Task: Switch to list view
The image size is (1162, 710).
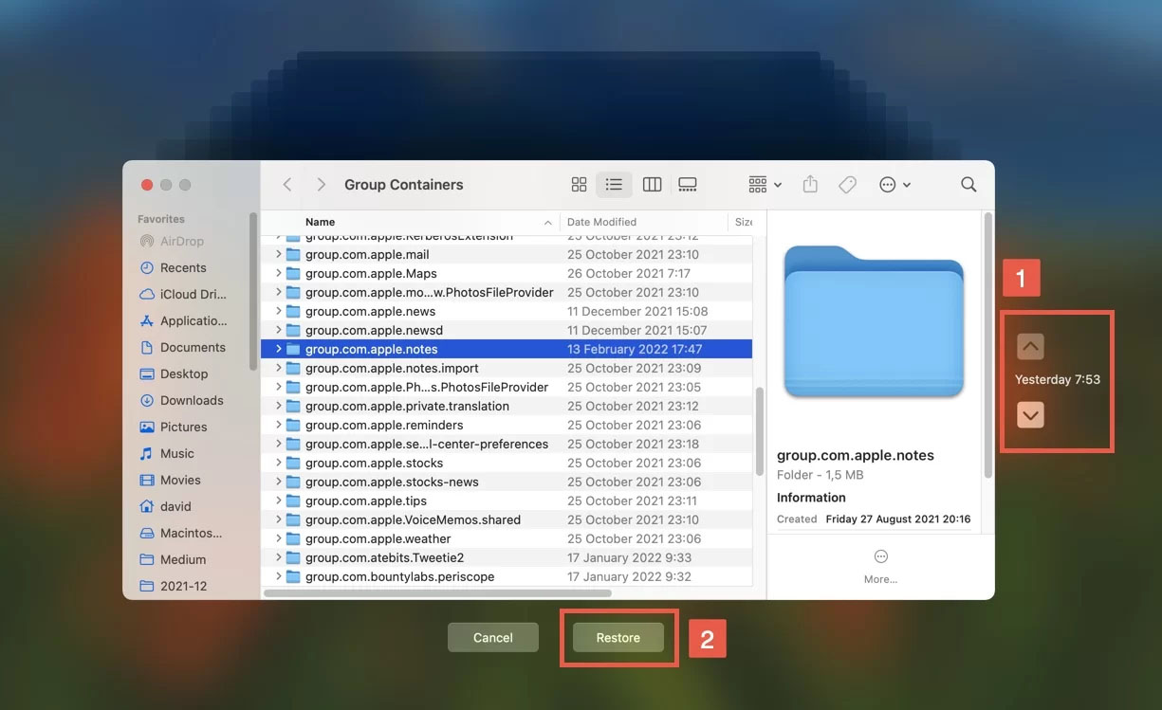Action: tap(614, 185)
